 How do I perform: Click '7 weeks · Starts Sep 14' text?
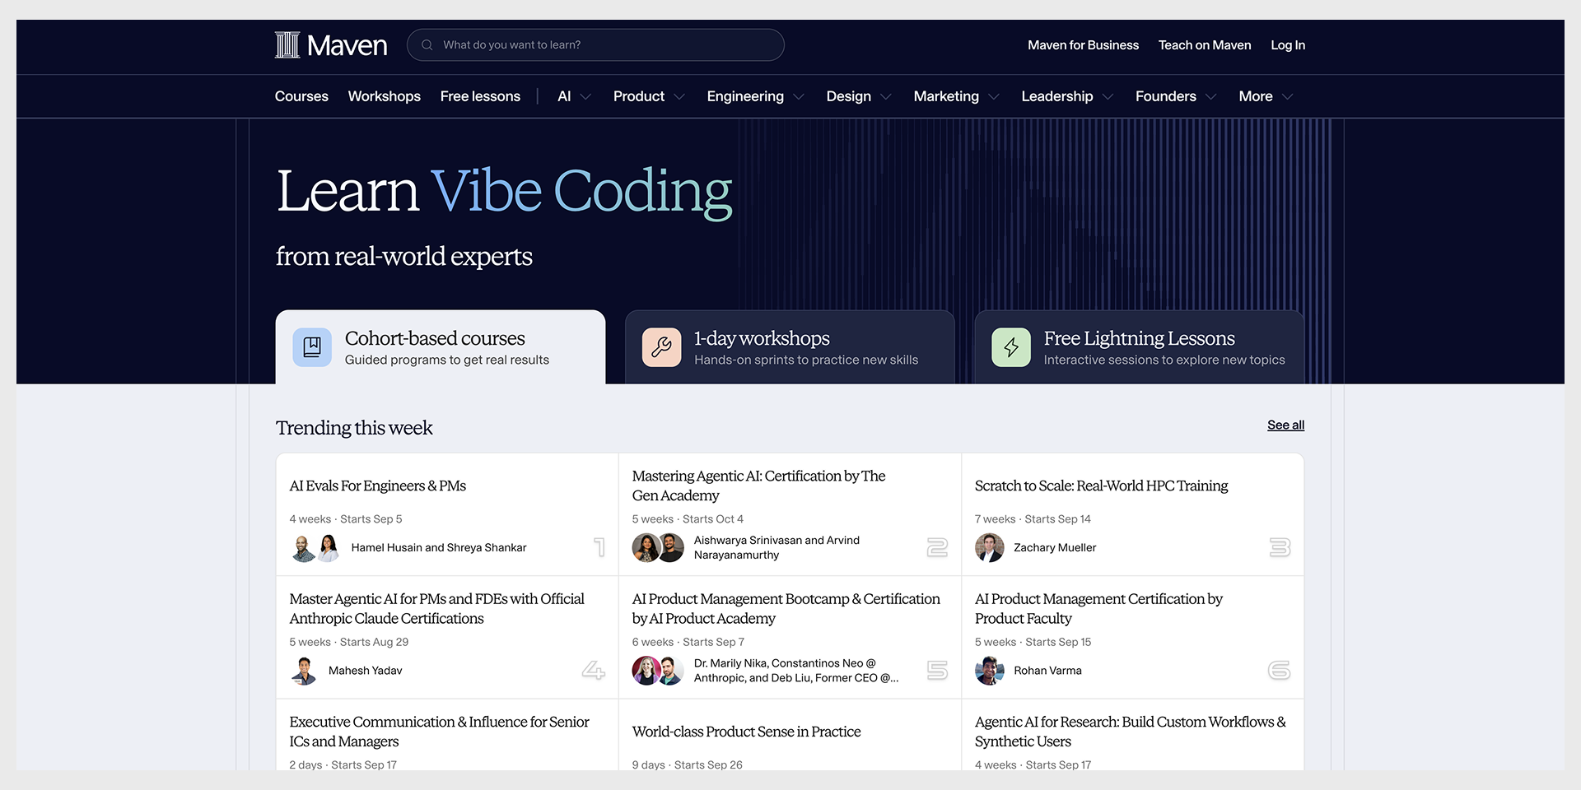[1033, 519]
